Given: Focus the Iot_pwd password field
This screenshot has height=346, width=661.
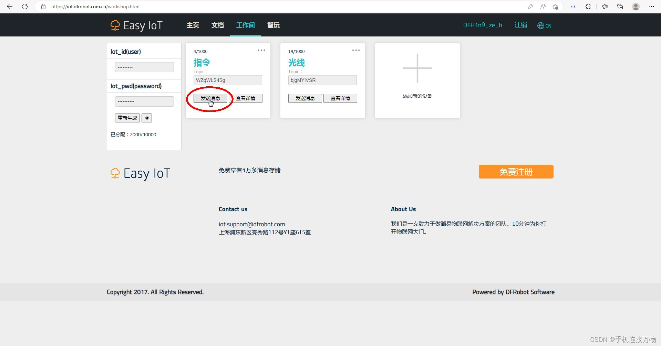Looking at the screenshot, I should click(144, 101).
